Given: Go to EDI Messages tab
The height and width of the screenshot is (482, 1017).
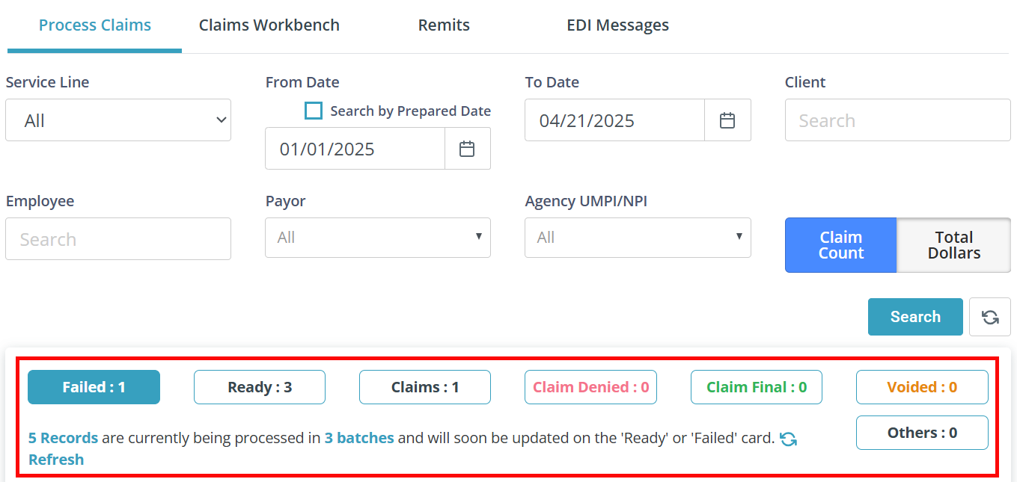Looking at the screenshot, I should (618, 25).
